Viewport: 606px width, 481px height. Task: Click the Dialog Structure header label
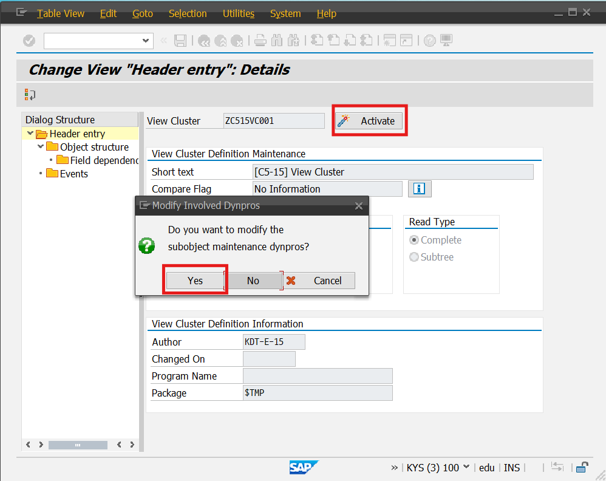(x=60, y=120)
